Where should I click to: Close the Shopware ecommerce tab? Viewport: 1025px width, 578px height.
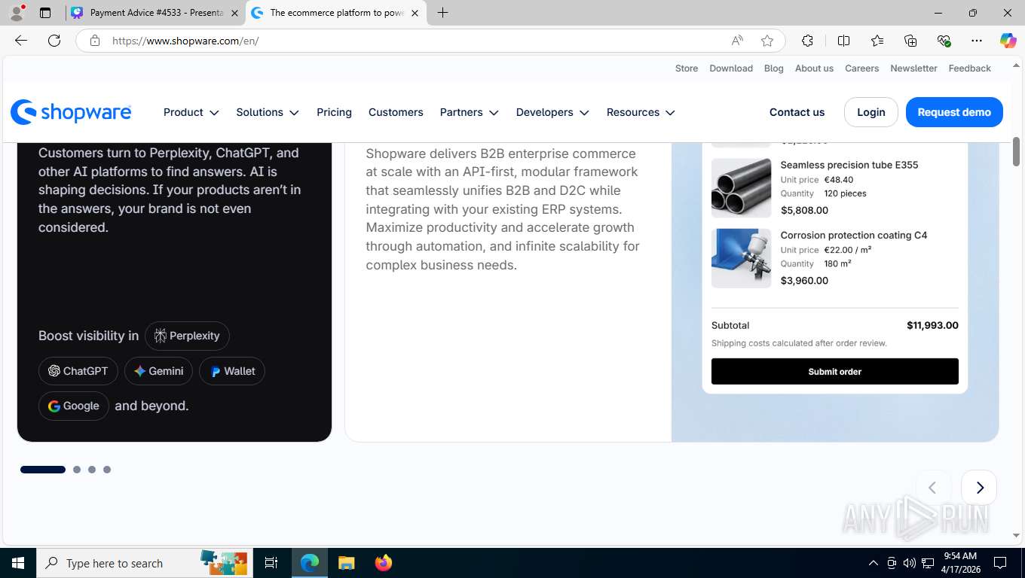click(x=415, y=13)
